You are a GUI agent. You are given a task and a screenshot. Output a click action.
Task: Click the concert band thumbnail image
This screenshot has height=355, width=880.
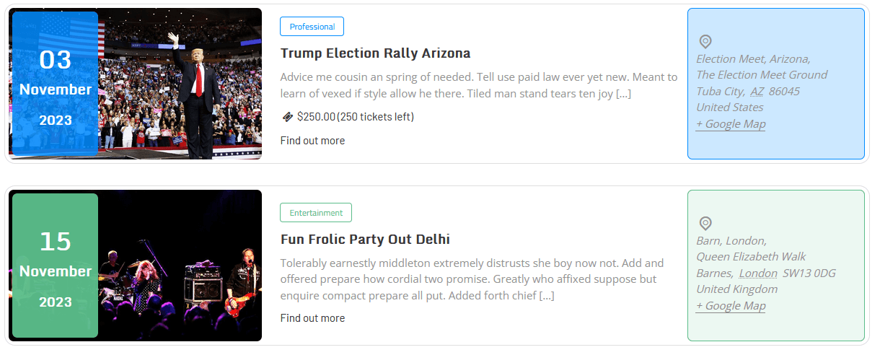coord(180,266)
